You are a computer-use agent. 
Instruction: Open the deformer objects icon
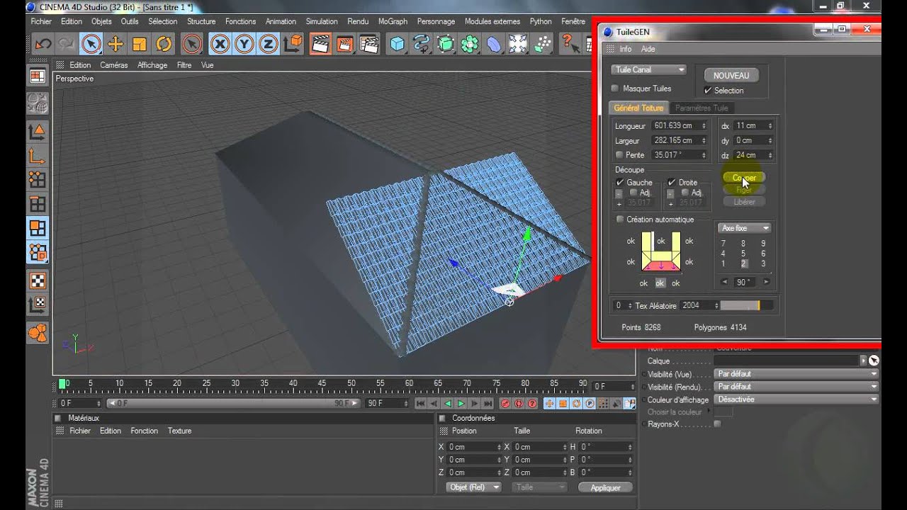494,44
